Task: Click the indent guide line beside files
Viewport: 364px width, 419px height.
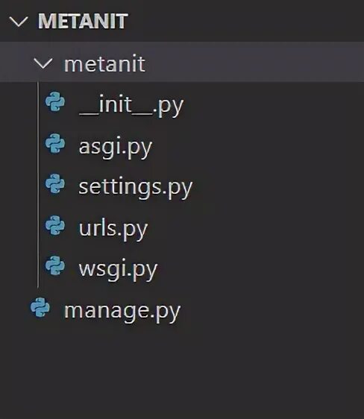Action: pyautogui.click(x=38, y=184)
